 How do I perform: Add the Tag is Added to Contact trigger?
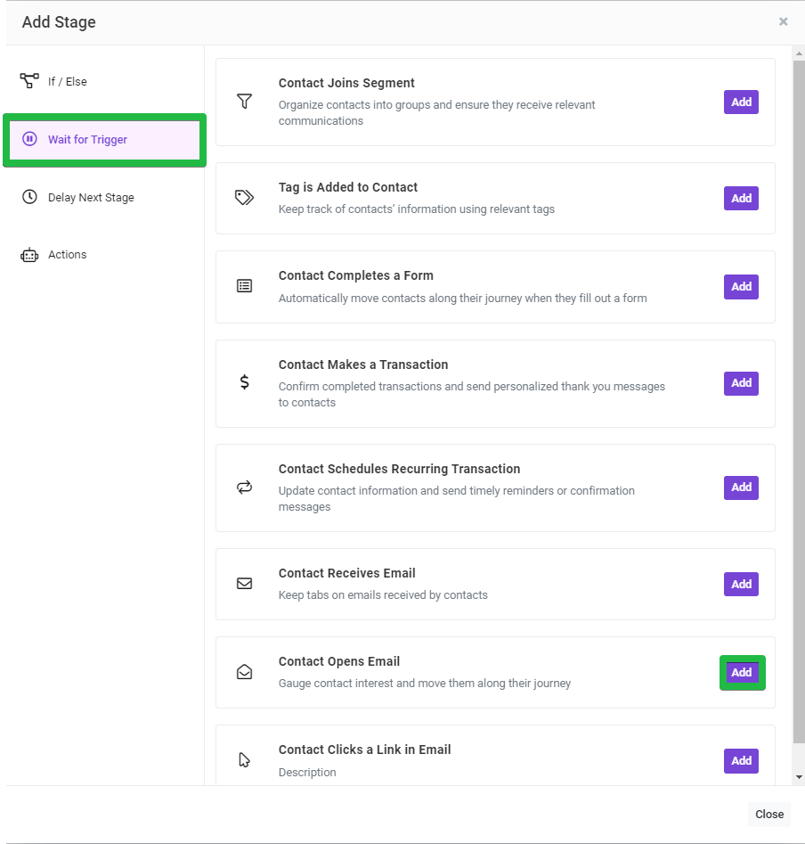click(x=741, y=198)
